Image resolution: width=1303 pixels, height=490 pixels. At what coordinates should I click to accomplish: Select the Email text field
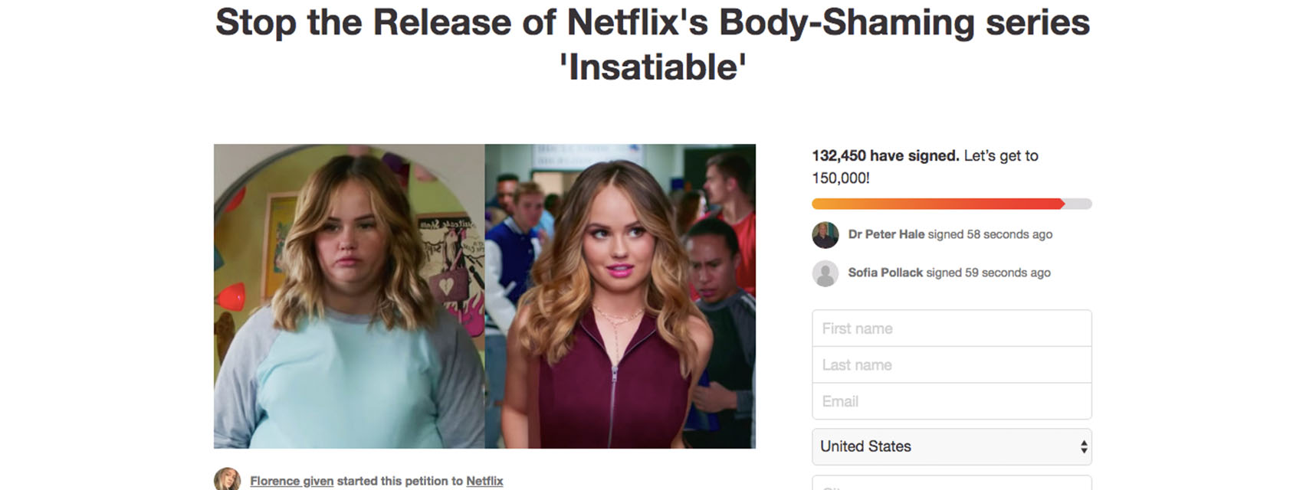click(x=952, y=401)
